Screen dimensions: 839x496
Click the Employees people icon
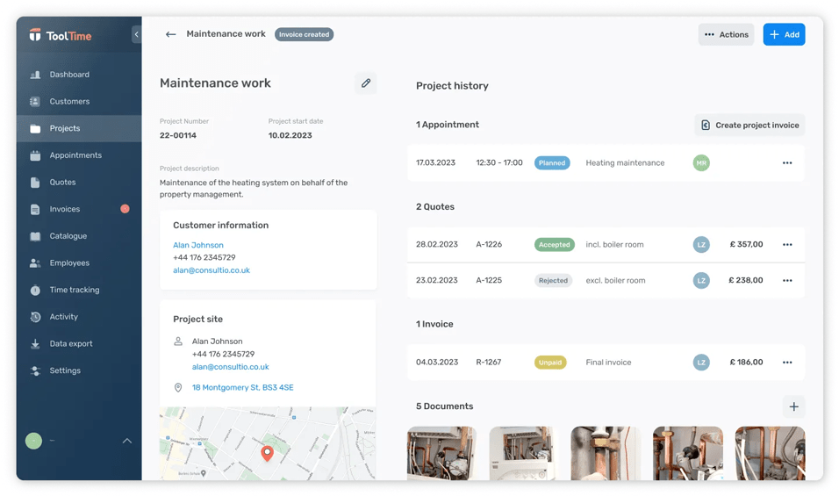coord(35,262)
